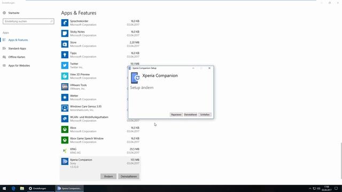Select the Twitter app name
Viewport: 342px width, 192px height.
click(x=74, y=64)
